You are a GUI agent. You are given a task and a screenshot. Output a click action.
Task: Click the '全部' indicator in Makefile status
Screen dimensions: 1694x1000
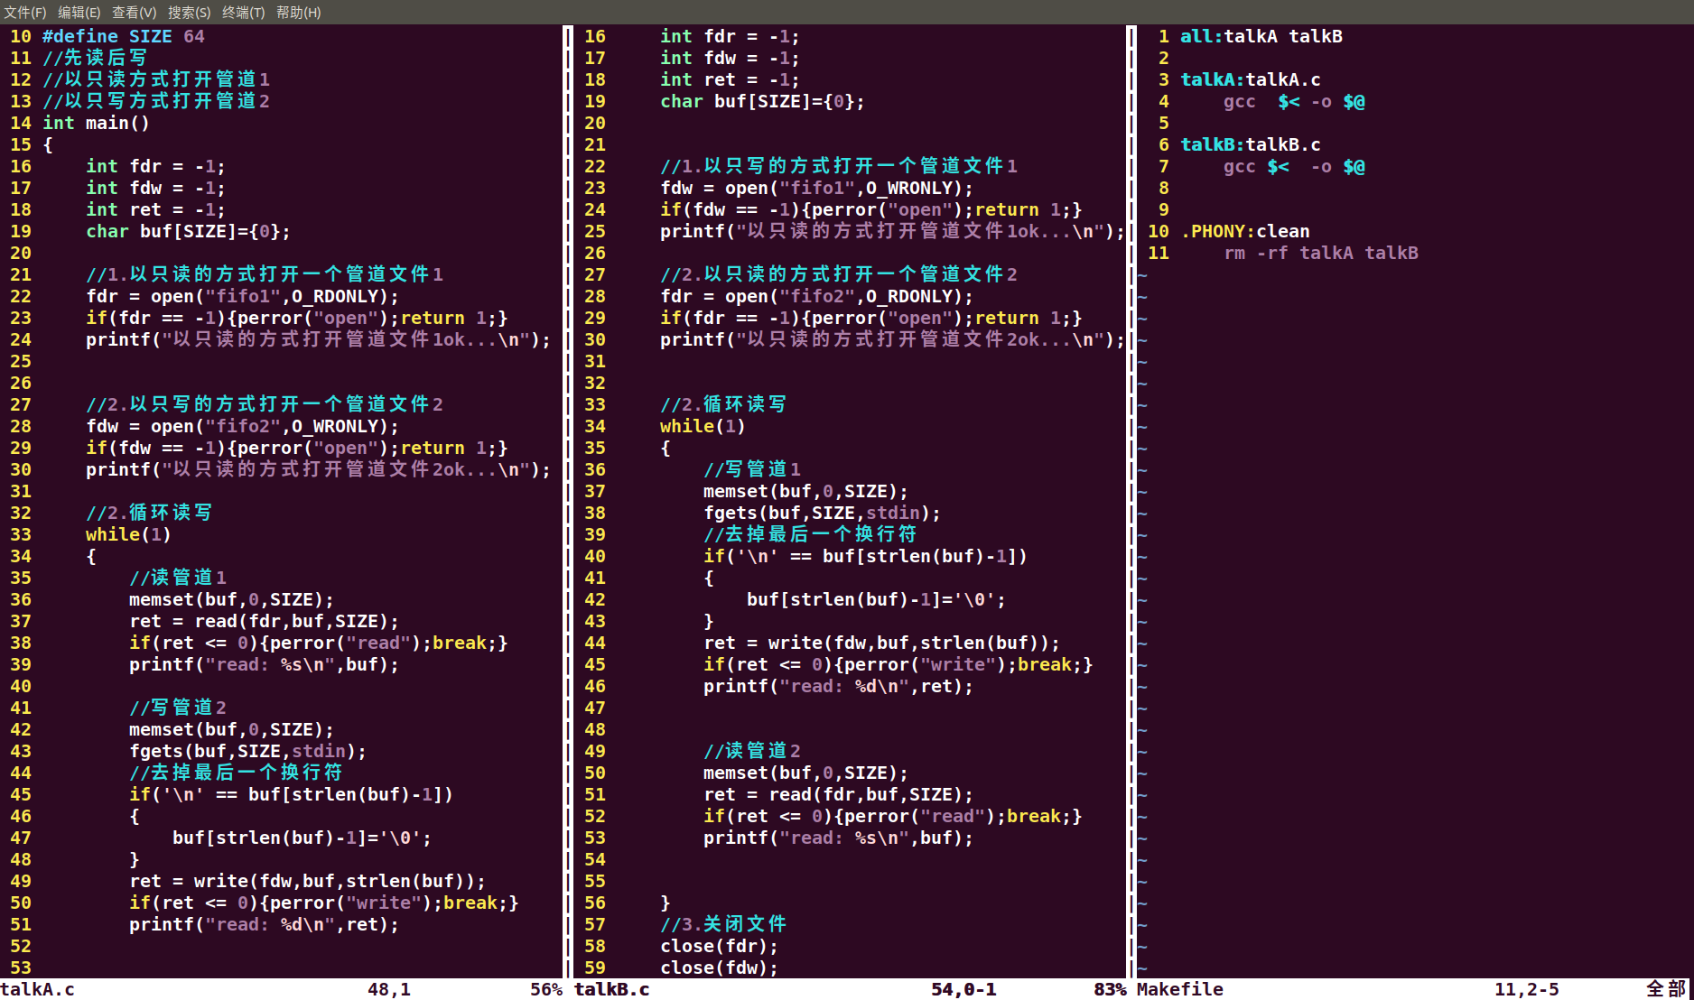1666,989
